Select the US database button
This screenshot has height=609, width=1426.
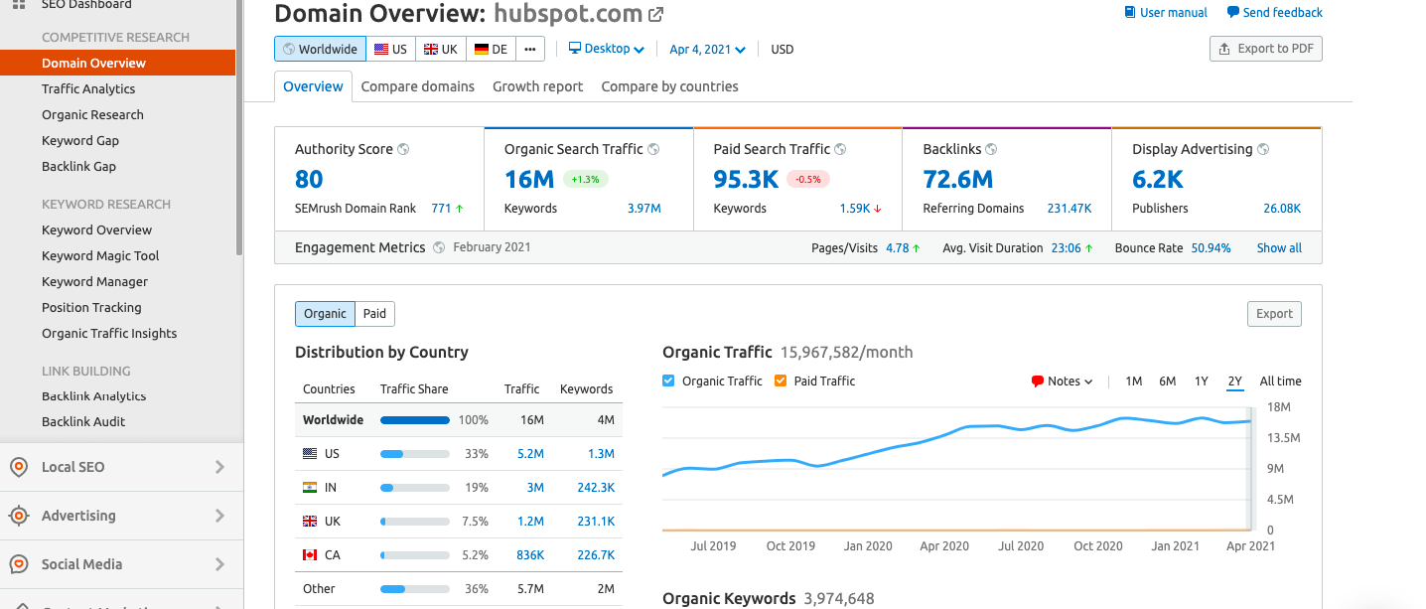(x=390, y=49)
